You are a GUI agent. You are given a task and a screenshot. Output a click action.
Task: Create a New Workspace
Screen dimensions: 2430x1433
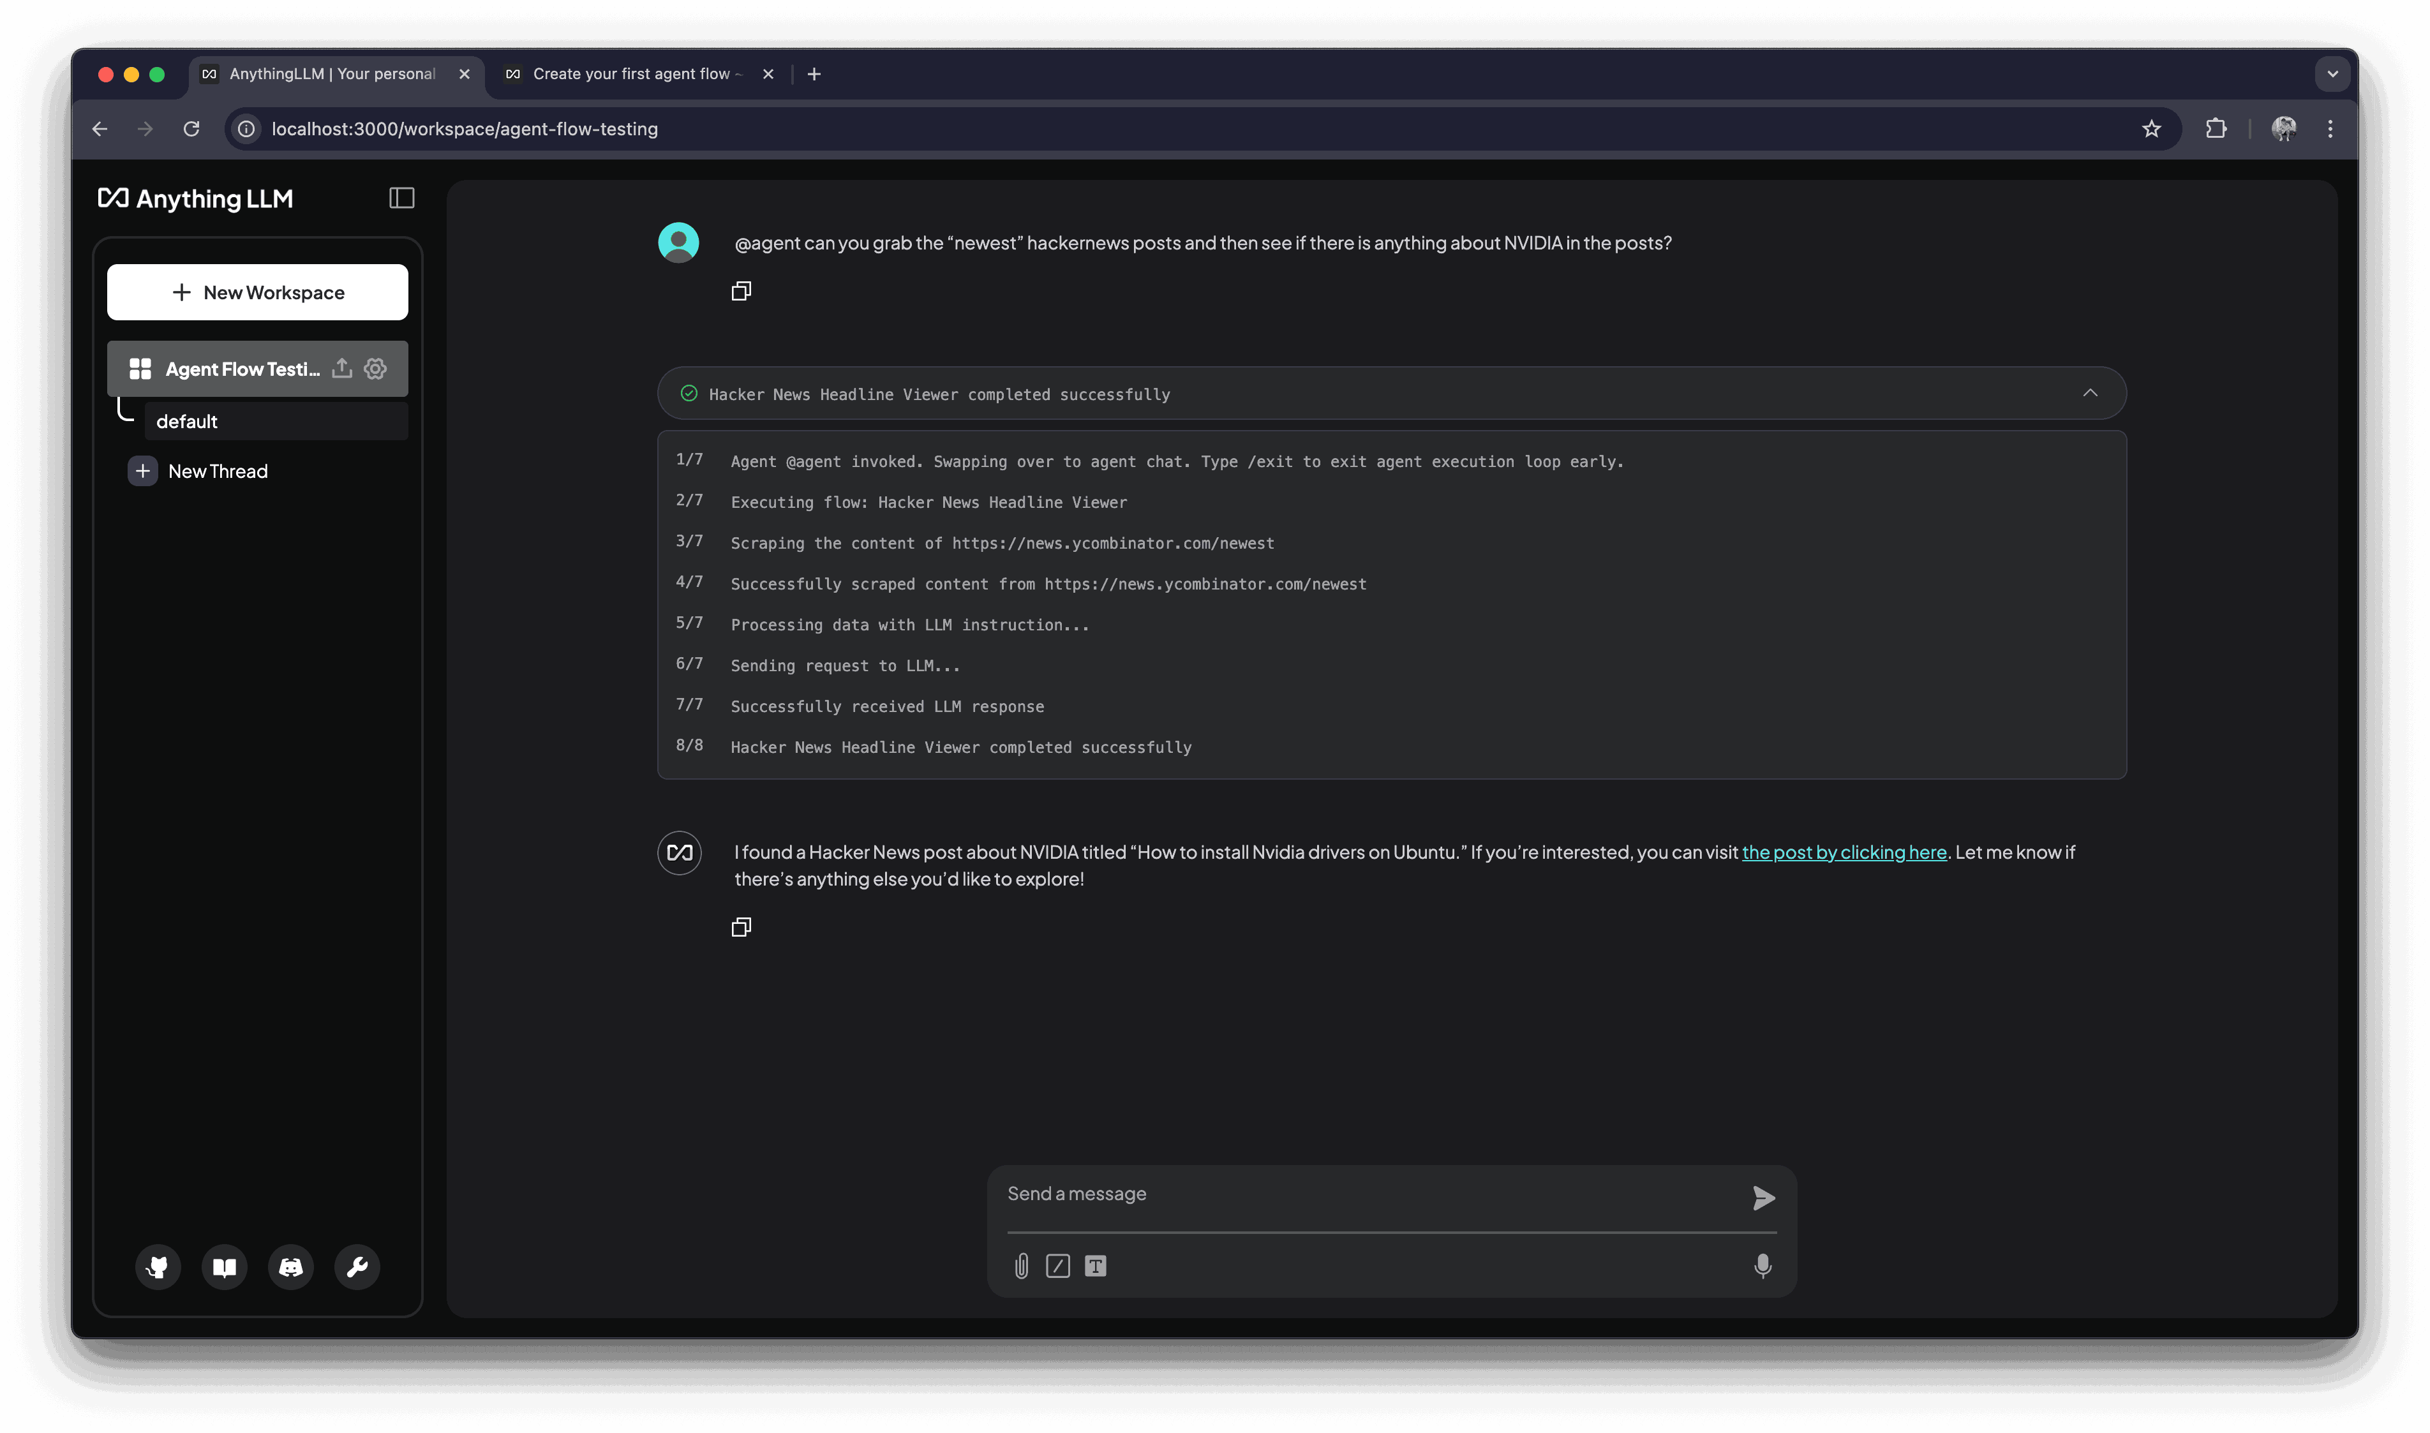(x=257, y=292)
